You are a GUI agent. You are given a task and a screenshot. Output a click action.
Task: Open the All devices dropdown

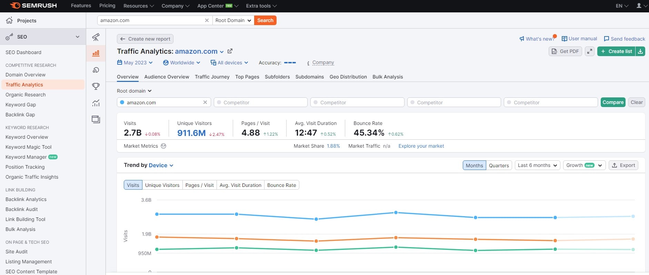click(229, 63)
